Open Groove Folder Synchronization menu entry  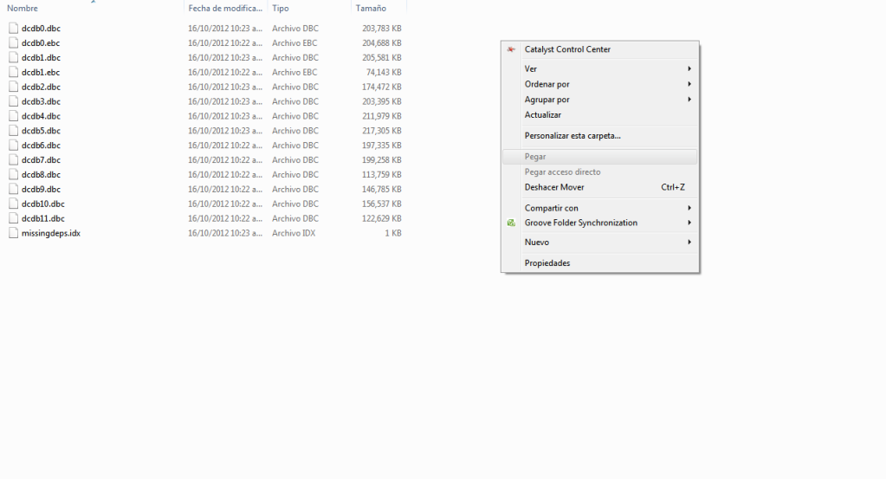pos(600,223)
